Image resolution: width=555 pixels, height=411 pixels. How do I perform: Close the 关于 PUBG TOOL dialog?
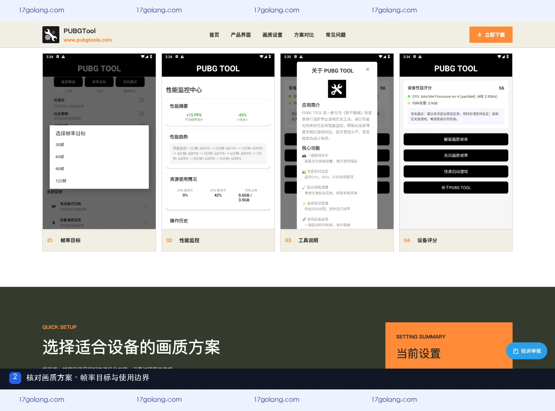tap(368, 69)
